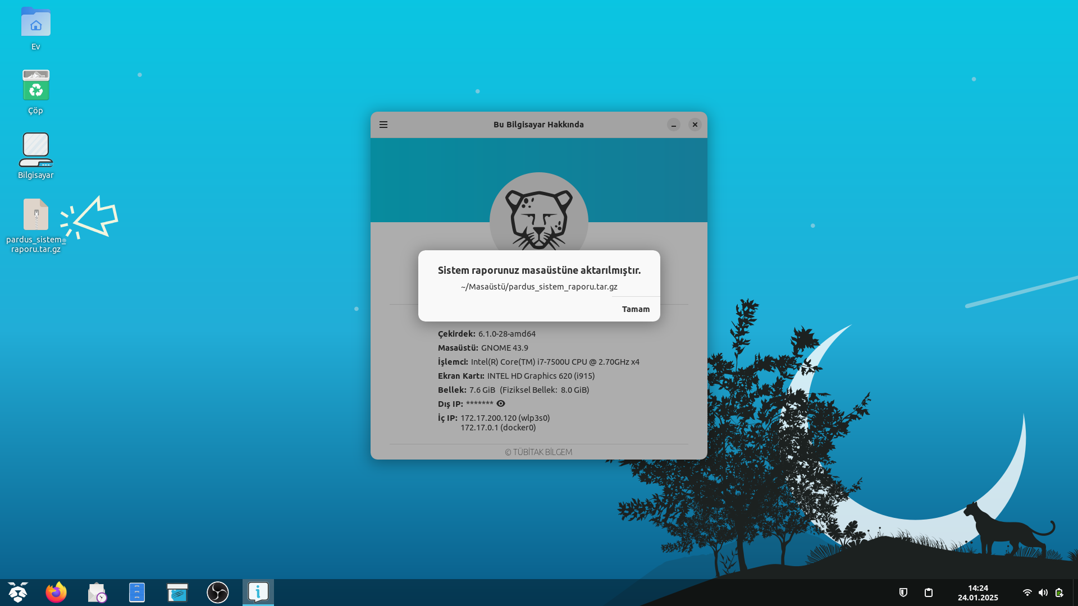Open the Çöp trash icon
Image resolution: width=1078 pixels, height=606 pixels.
pyautogui.click(x=36, y=86)
